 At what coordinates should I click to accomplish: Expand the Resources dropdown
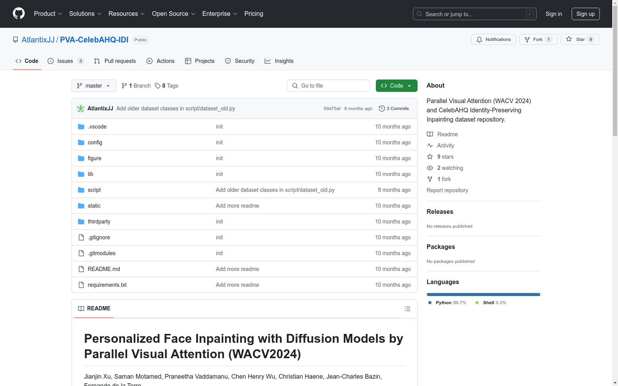(x=127, y=14)
